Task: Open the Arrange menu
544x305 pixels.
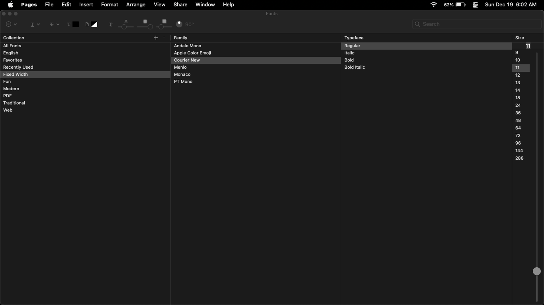Action: coord(136,5)
